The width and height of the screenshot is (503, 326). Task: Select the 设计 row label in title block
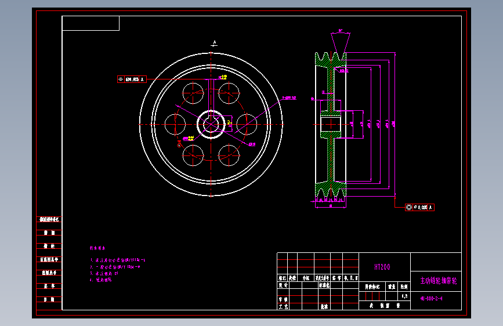(x=283, y=285)
